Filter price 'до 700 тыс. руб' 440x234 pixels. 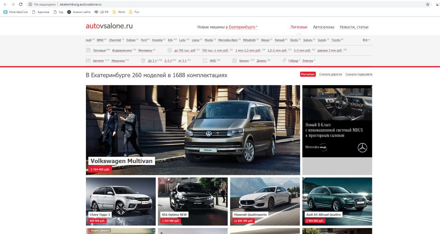185,51
